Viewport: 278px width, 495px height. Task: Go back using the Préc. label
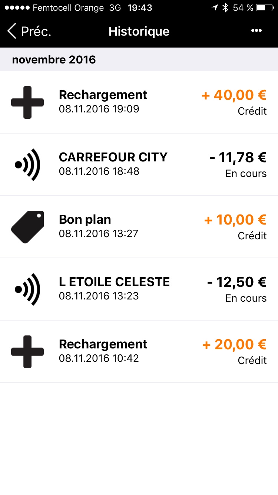(x=36, y=32)
